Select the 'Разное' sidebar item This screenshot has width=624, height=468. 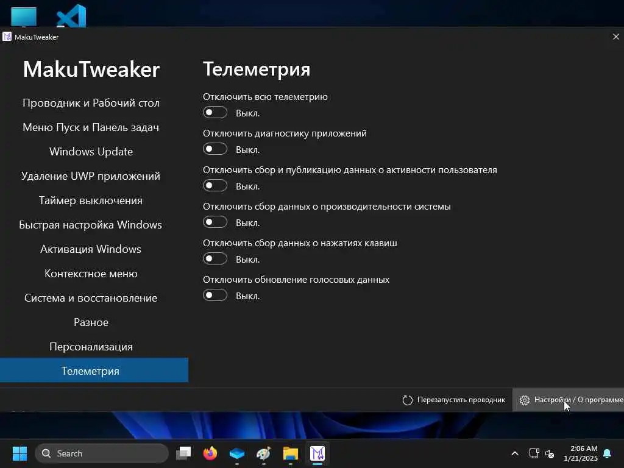coord(91,322)
